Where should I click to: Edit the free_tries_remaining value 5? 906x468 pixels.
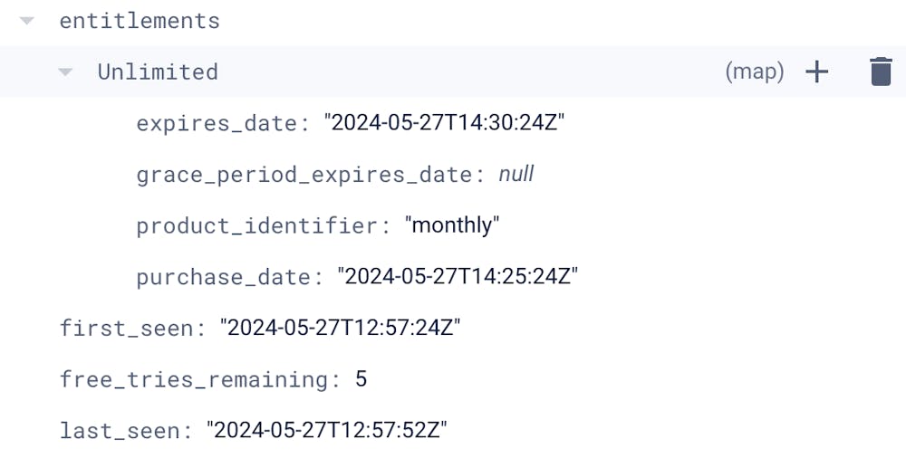click(361, 378)
